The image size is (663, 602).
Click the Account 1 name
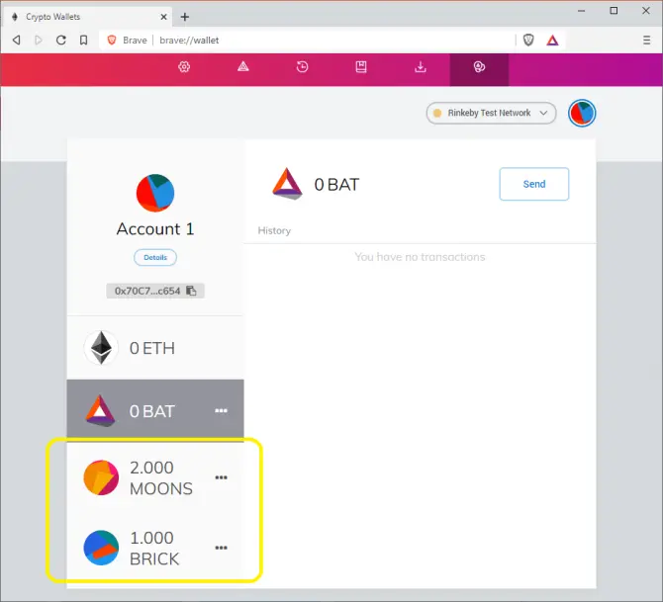click(155, 229)
